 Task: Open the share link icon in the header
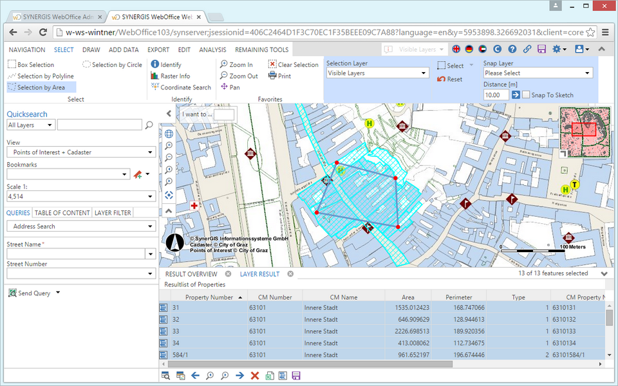coord(527,49)
